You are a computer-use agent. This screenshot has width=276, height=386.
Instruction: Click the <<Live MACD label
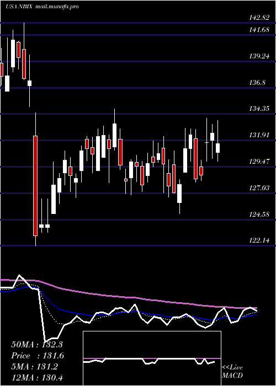(x=232, y=372)
